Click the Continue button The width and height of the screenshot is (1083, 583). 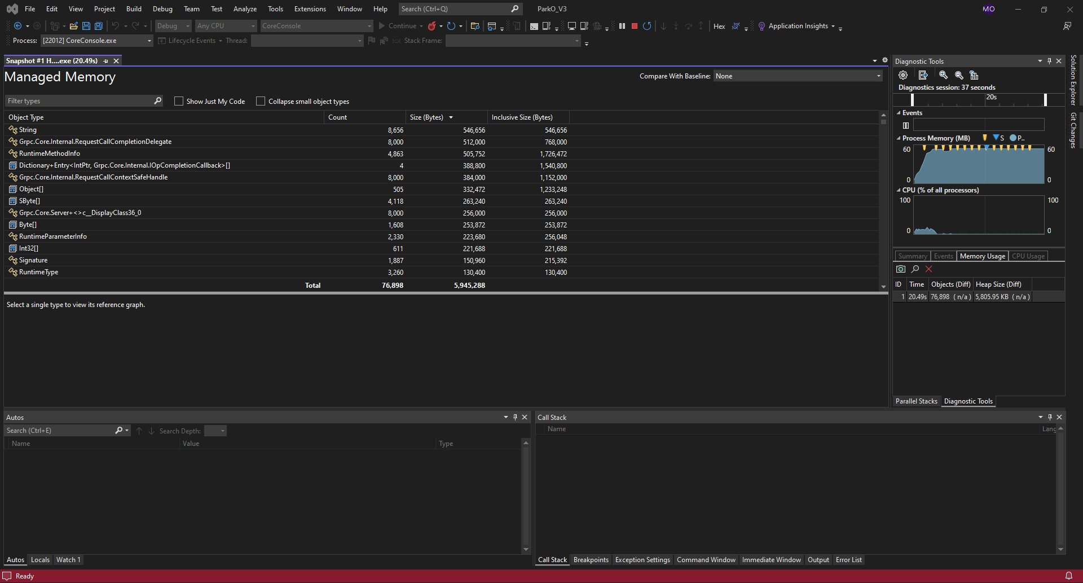tap(400, 26)
